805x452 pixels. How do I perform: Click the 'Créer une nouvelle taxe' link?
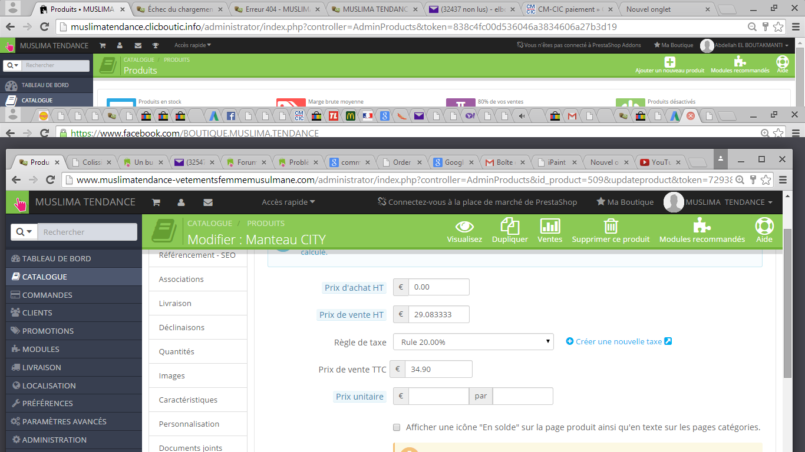pos(619,341)
